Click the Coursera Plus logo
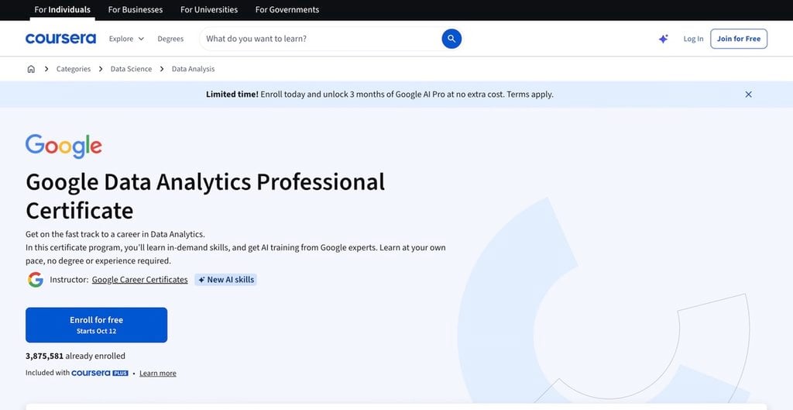Image resolution: width=793 pixels, height=410 pixels. [x=100, y=373]
